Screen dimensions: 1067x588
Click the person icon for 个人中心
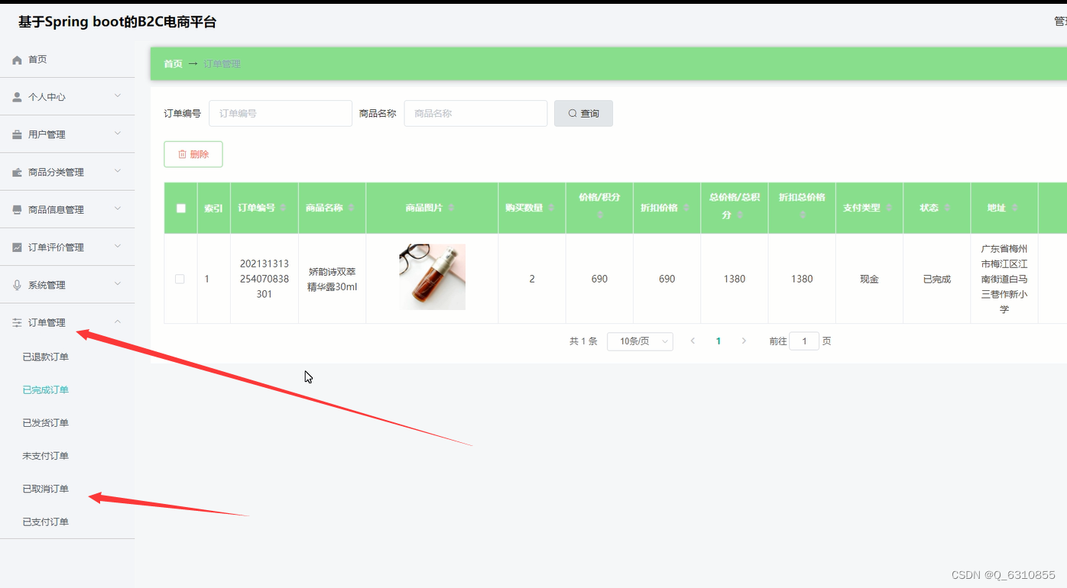click(x=17, y=97)
